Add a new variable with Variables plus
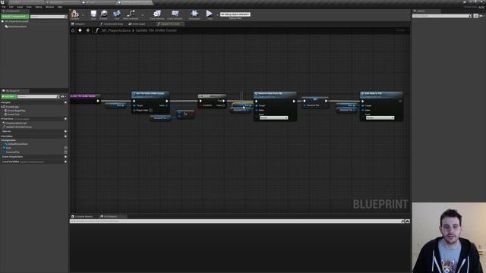 pyautogui.click(x=65, y=136)
